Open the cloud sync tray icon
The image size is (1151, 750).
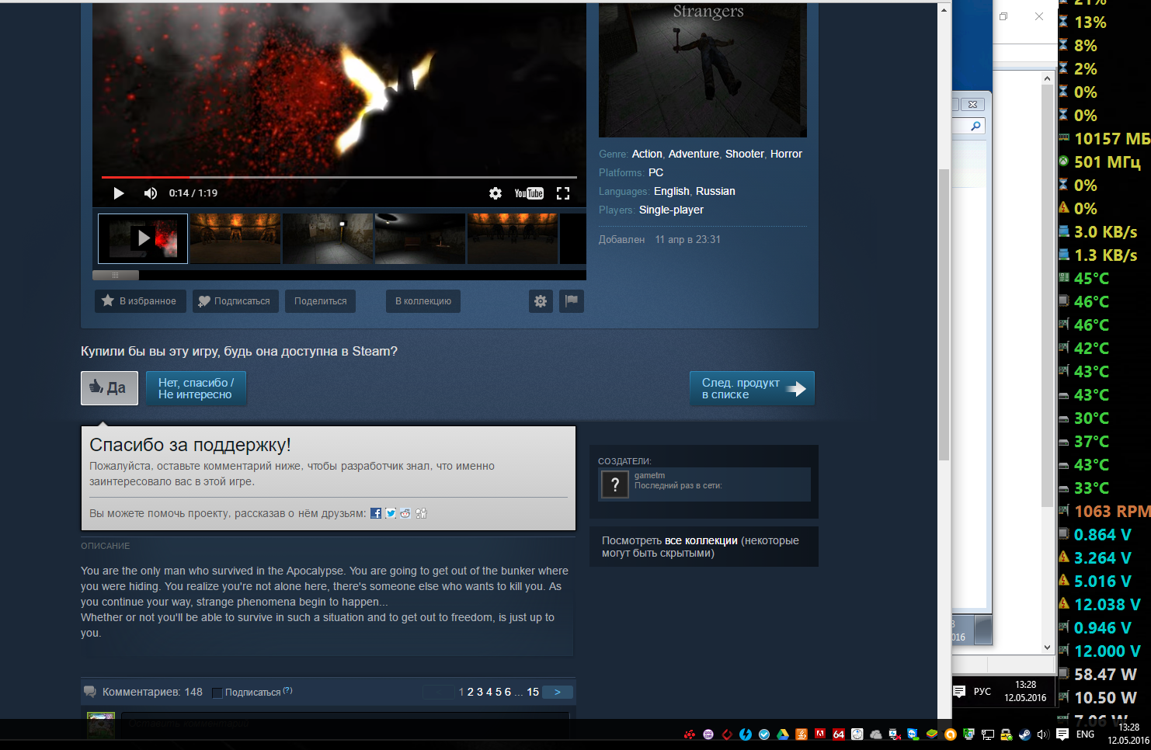876,734
